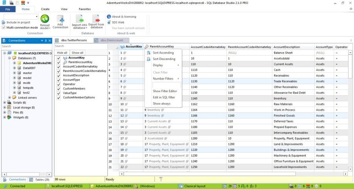Image resolution: width=354 pixels, height=189 pixels.
Task: Toggle AccountDescription column checkbox
Action: (59, 76)
